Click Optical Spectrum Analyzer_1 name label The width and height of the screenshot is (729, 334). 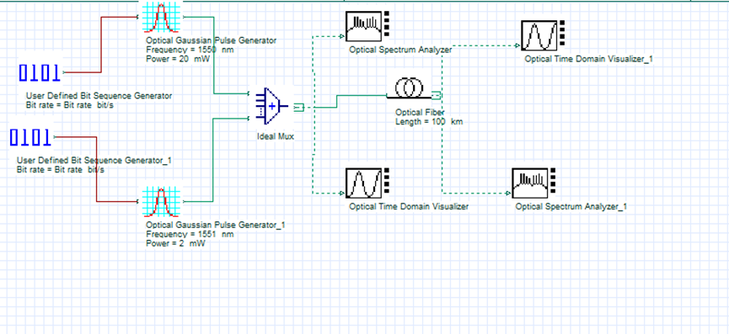pyautogui.click(x=571, y=207)
